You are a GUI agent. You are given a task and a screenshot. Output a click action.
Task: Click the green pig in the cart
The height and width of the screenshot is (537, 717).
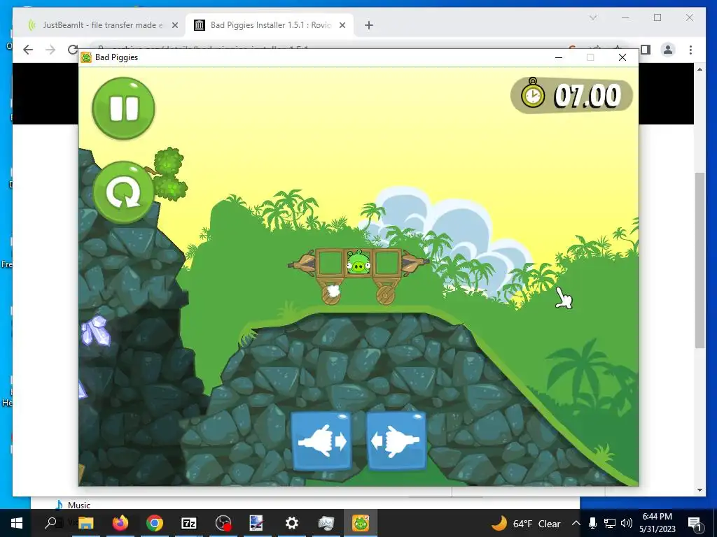click(358, 262)
